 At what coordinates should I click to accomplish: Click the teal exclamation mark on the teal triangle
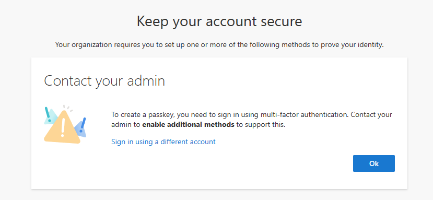tap(48, 114)
